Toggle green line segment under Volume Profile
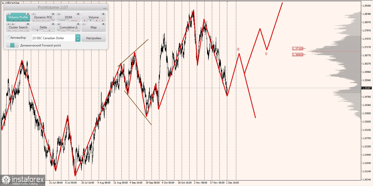 (x=9, y=20)
